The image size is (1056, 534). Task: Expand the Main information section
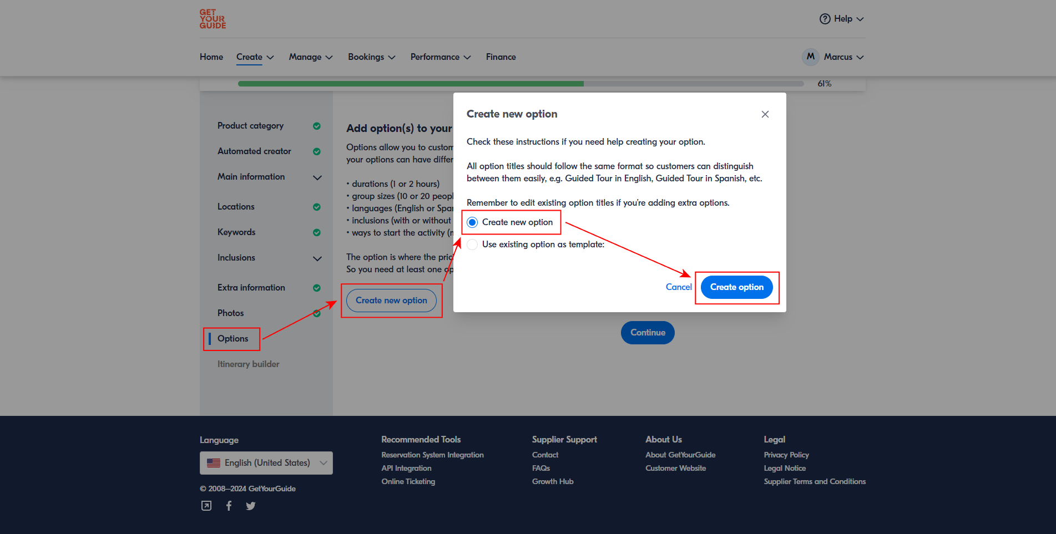[x=317, y=177]
